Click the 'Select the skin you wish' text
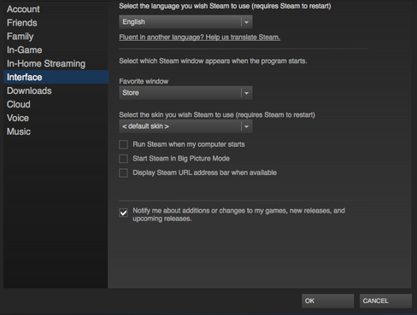417x315 pixels. (217, 115)
